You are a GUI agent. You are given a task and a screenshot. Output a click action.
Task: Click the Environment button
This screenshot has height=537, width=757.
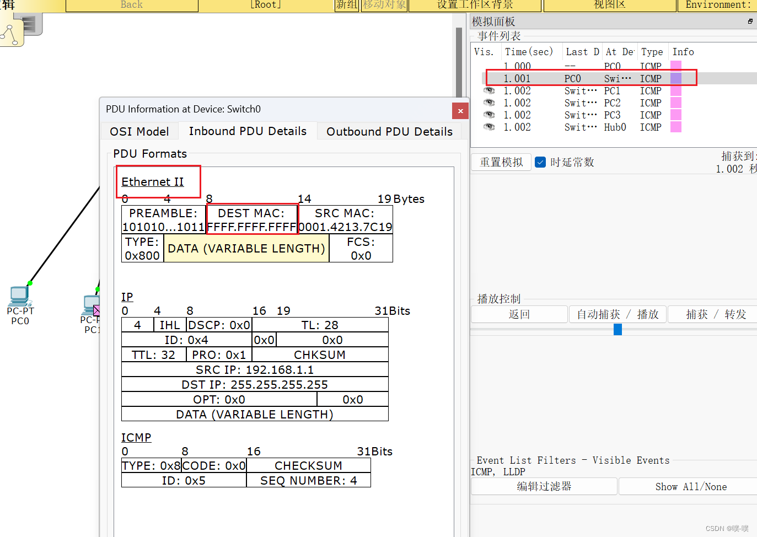(x=717, y=5)
